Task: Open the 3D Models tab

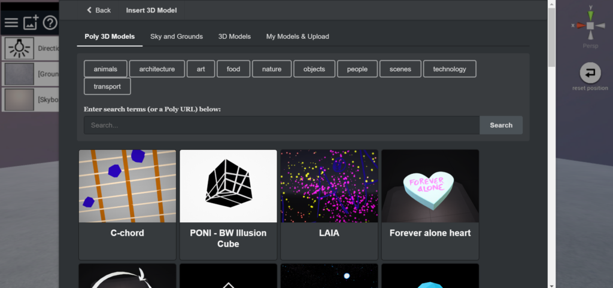Action: 234,36
